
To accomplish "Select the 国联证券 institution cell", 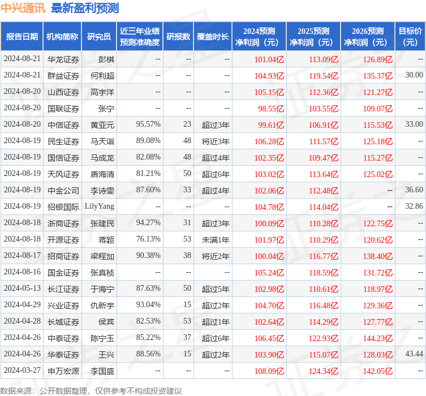I will 63,109.
